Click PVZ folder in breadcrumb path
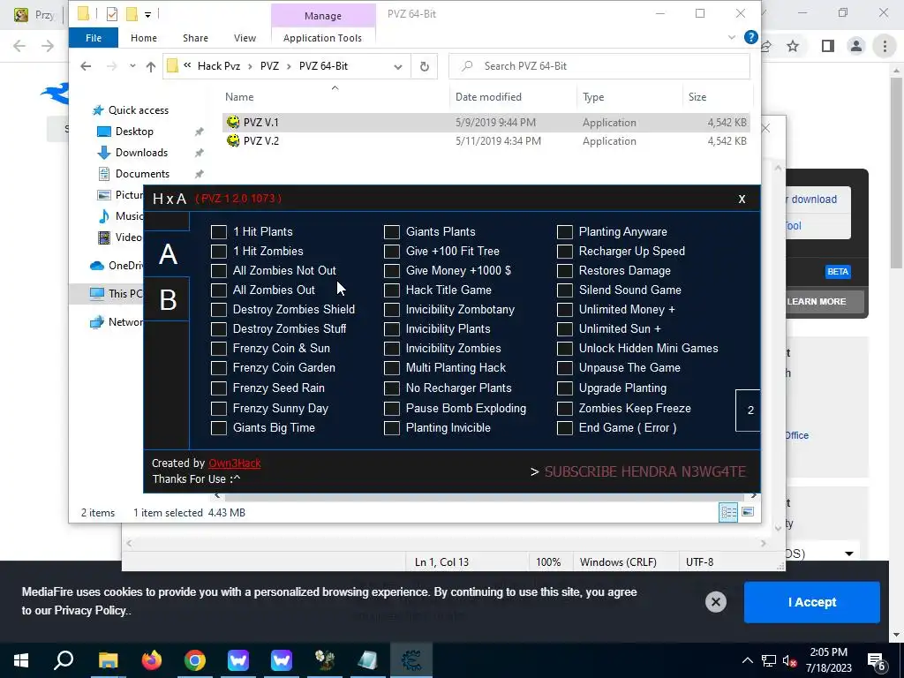Viewport: 904px width, 678px height. pyautogui.click(x=269, y=66)
